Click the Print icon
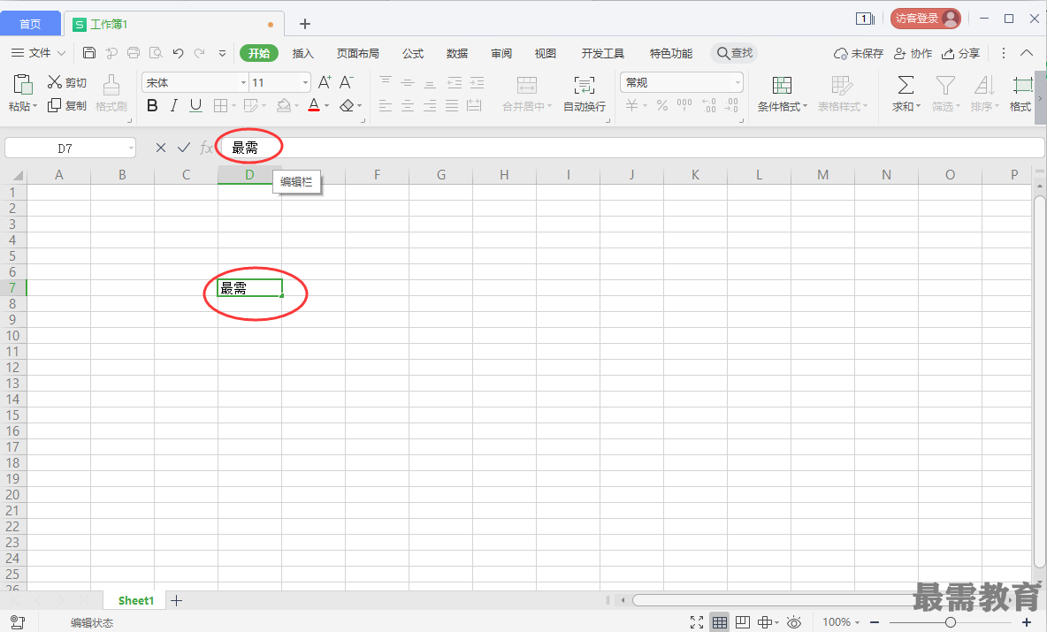This screenshot has width=1047, height=632. tap(134, 53)
